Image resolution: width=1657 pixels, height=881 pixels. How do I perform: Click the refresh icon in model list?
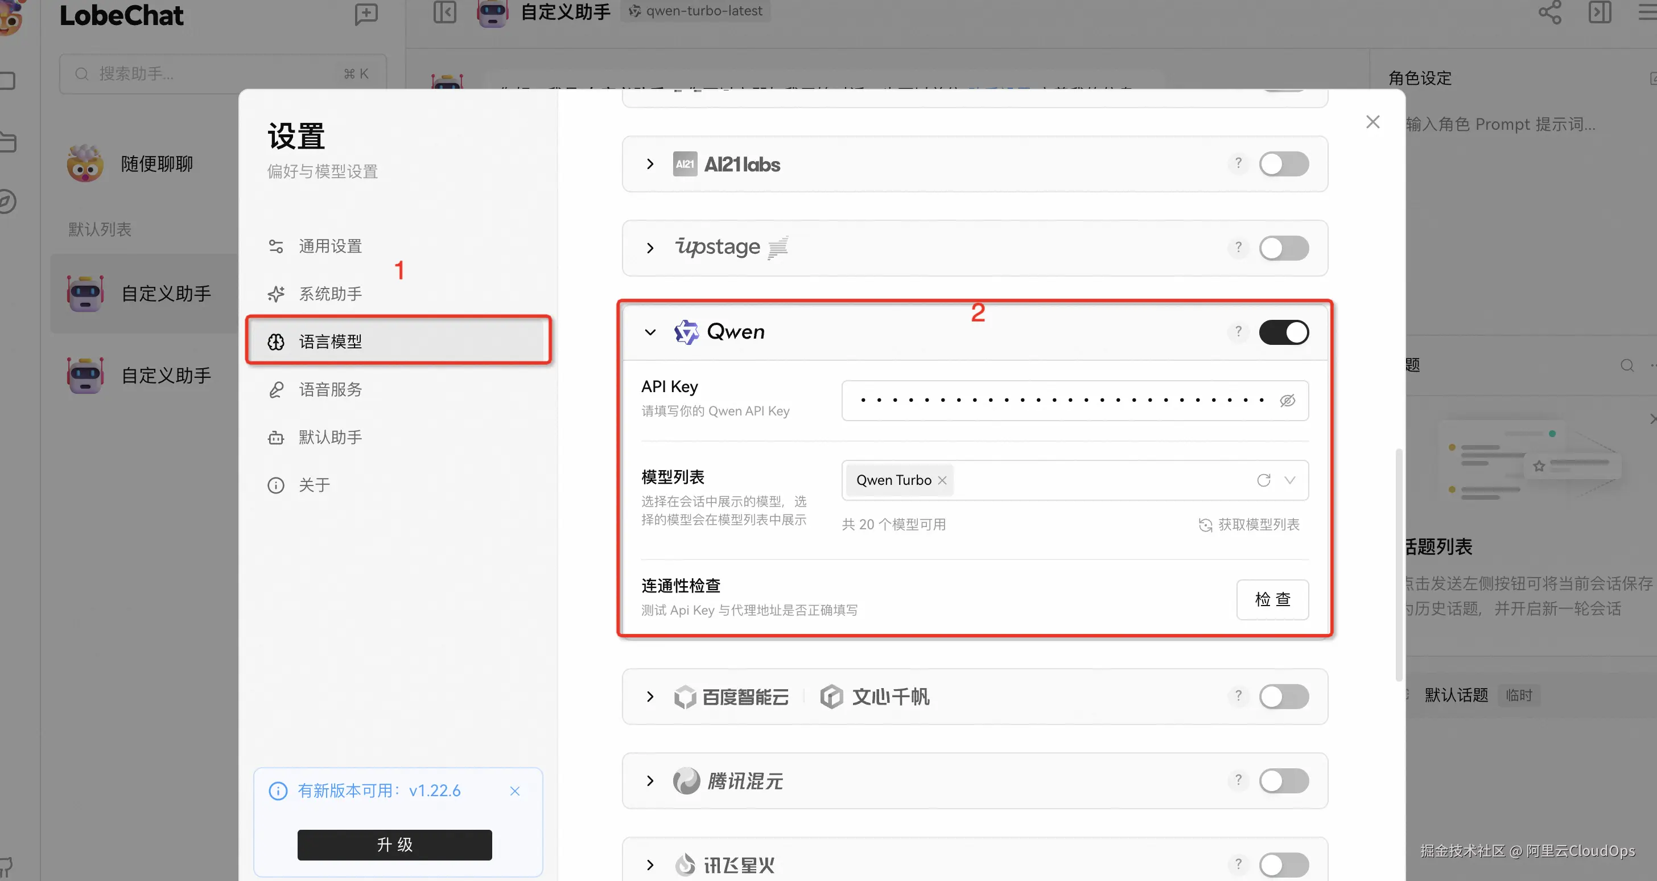(1263, 480)
